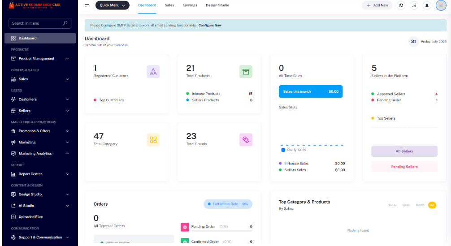Open the notifications bell icon
The height and width of the screenshot is (246, 451).
[x=427, y=5]
